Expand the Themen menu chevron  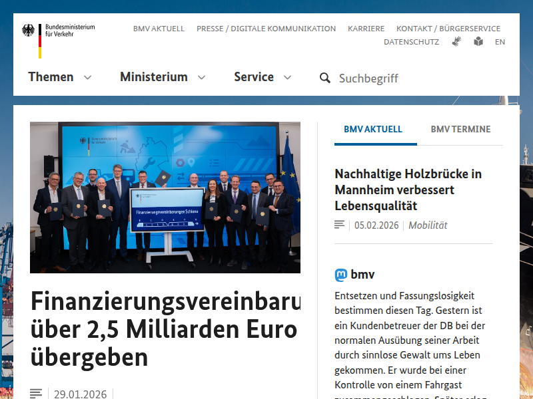click(x=87, y=77)
